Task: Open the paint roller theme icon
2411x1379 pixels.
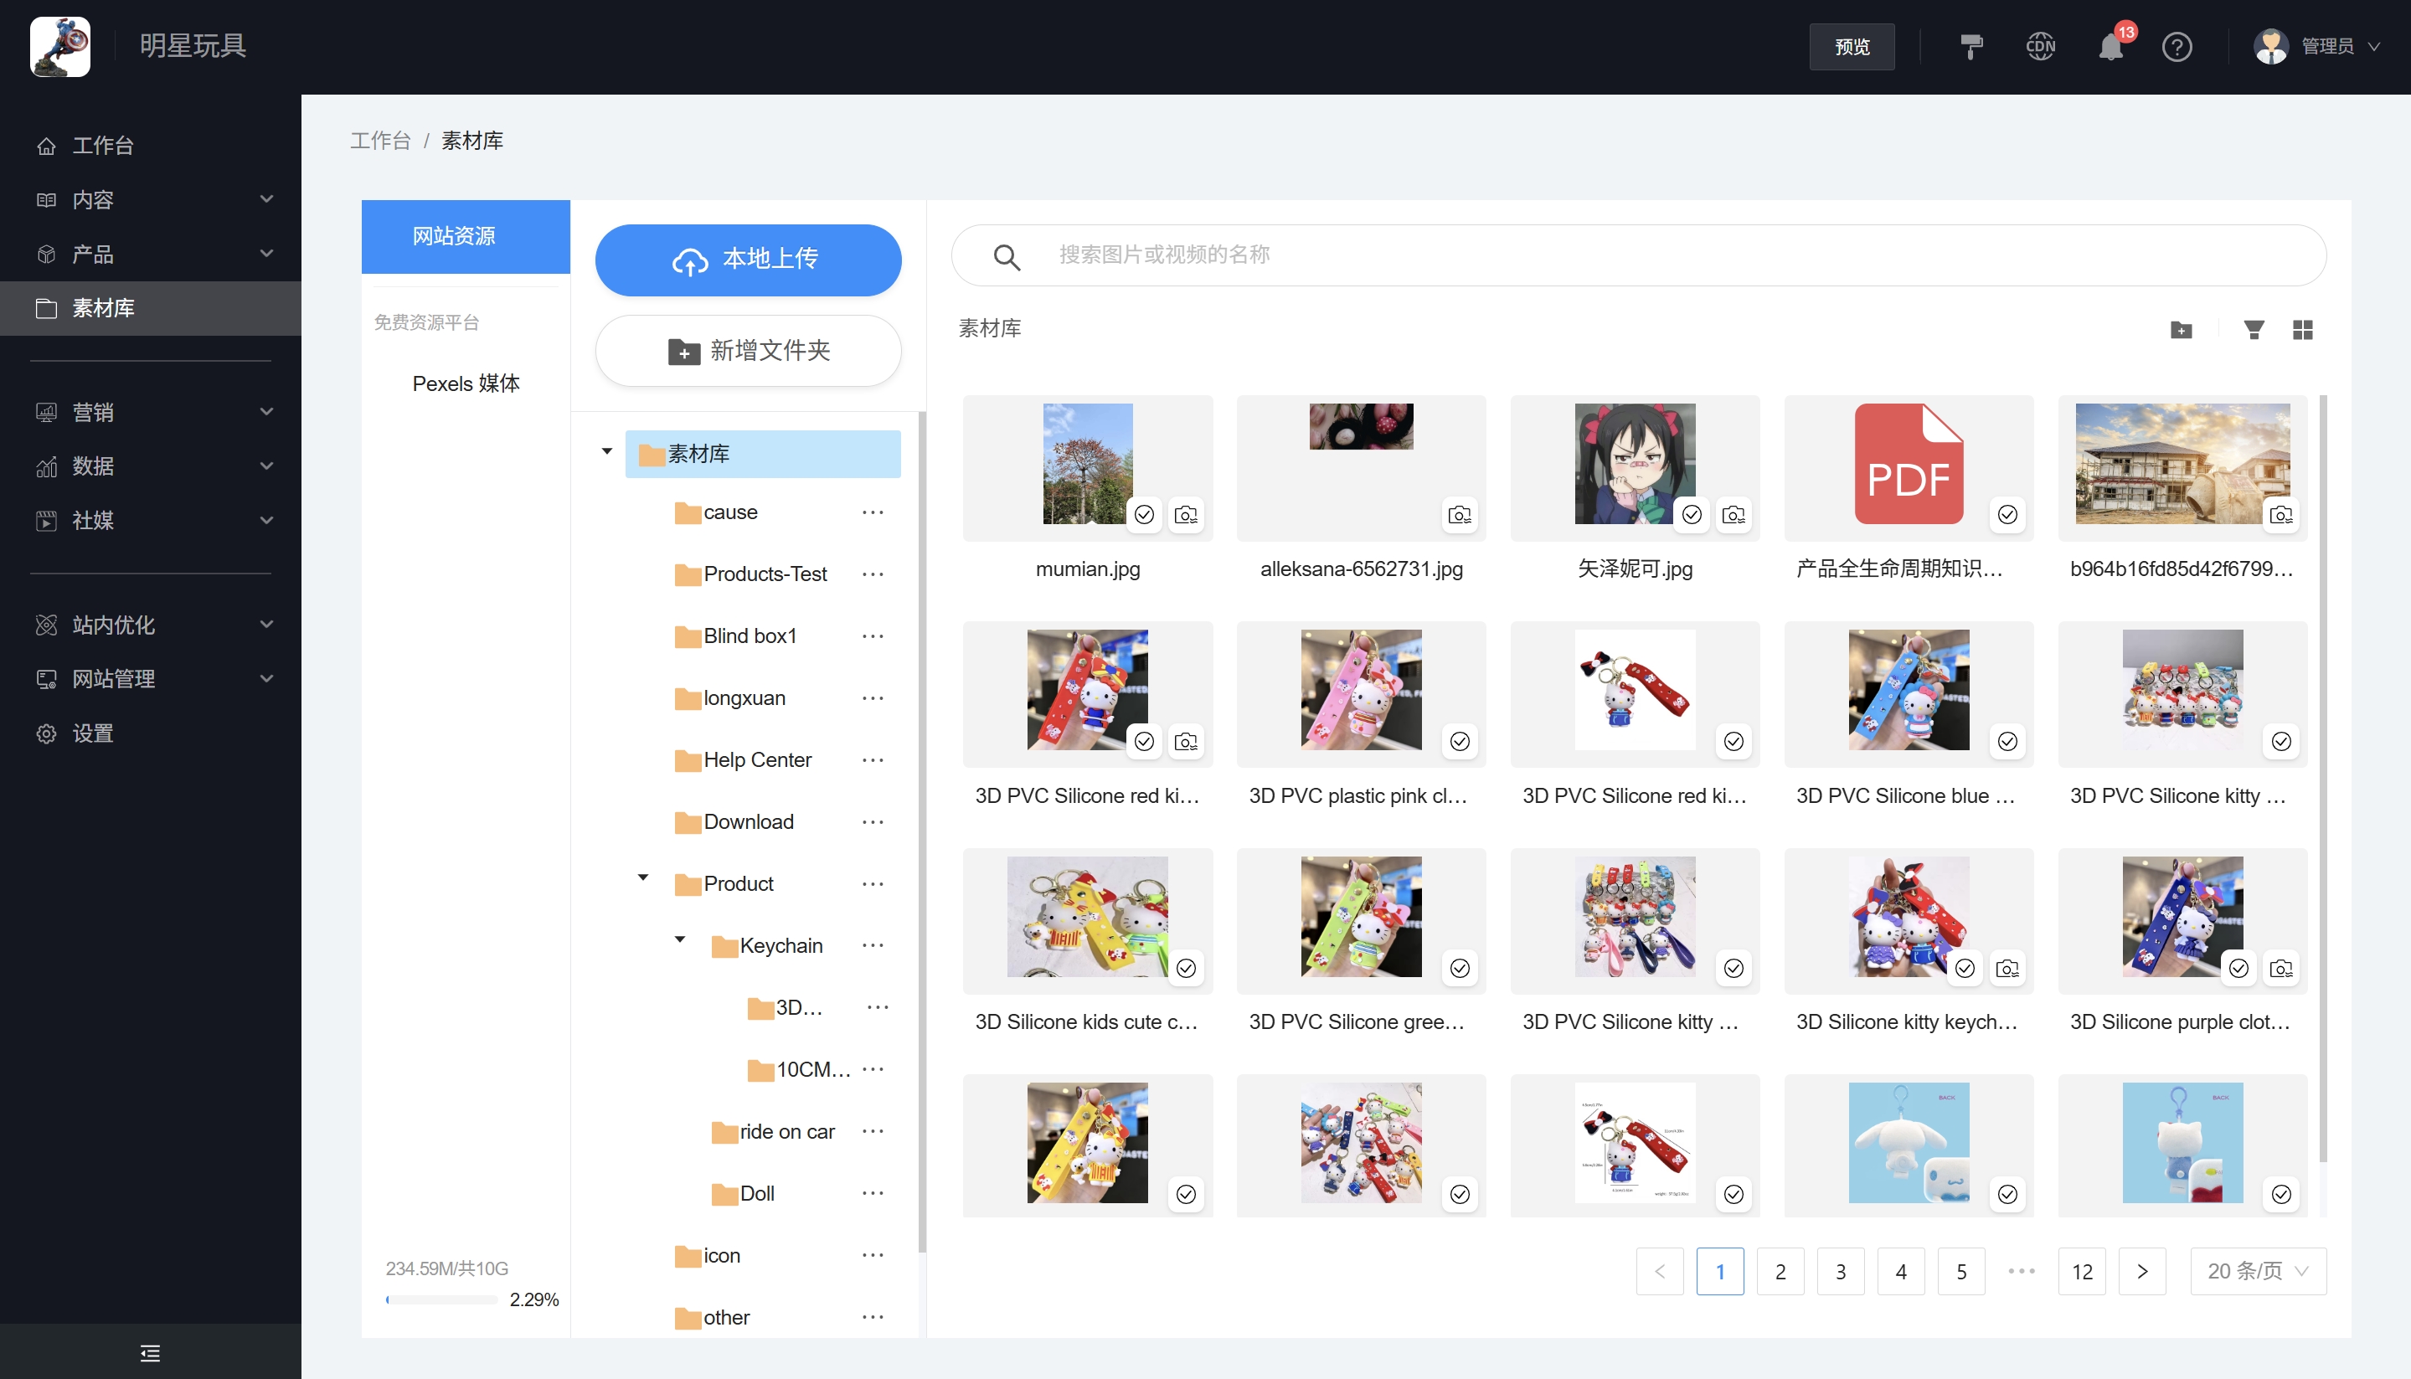Action: coord(1971,46)
